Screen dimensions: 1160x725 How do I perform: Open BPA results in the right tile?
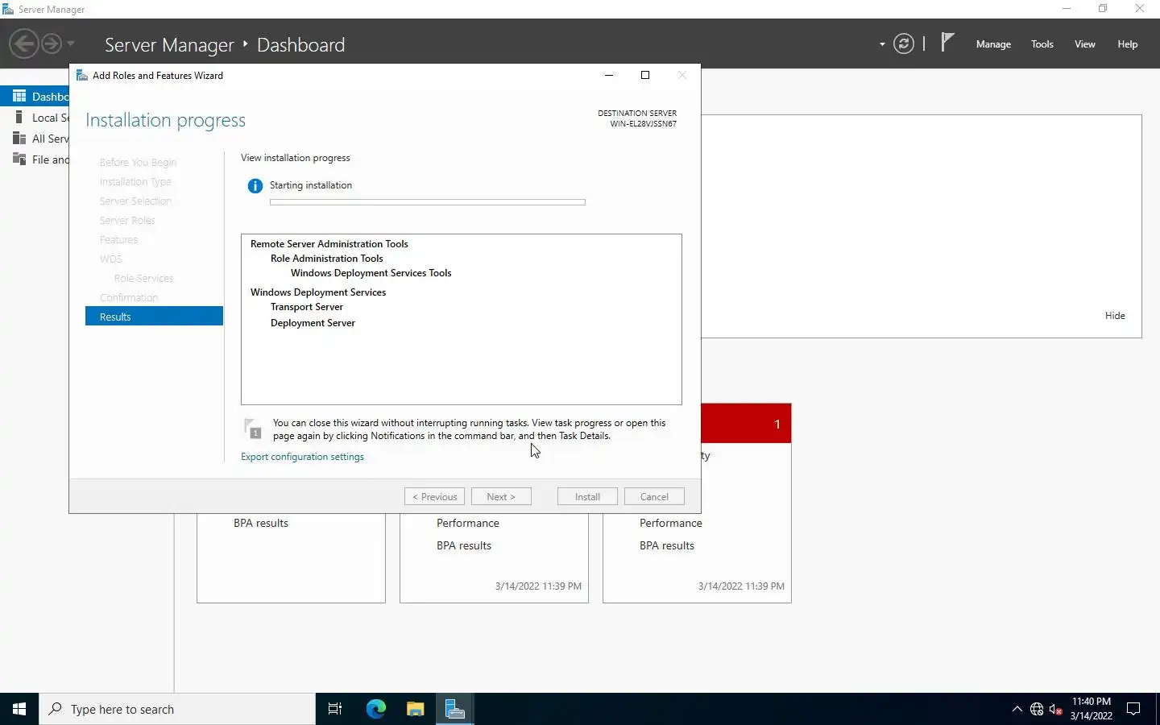[x=666, y=546]
